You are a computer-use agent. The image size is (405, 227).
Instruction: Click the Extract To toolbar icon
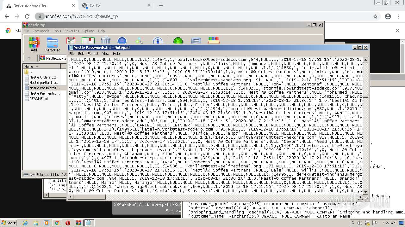click(x=52, y=44)
